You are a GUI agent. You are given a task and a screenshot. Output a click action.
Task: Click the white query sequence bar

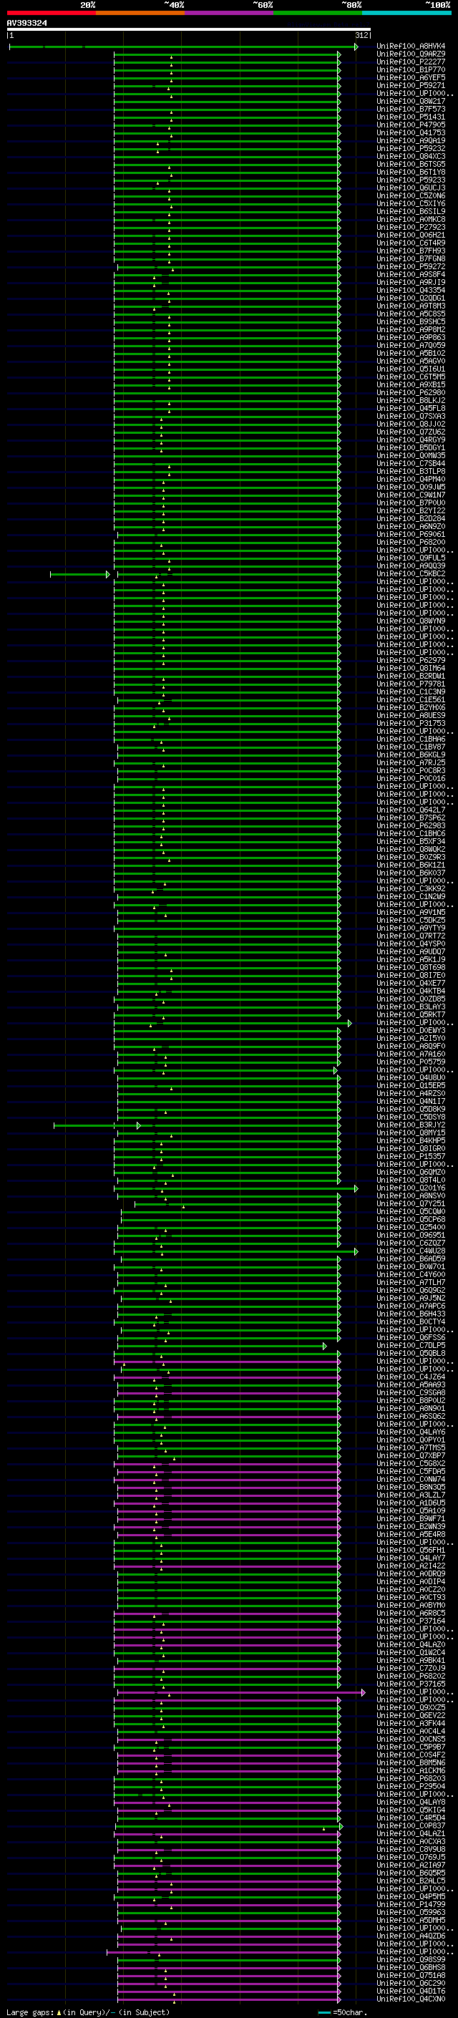(x=189, y=30)
